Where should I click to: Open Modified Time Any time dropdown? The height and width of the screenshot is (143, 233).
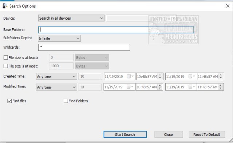[x=56, y=87]
